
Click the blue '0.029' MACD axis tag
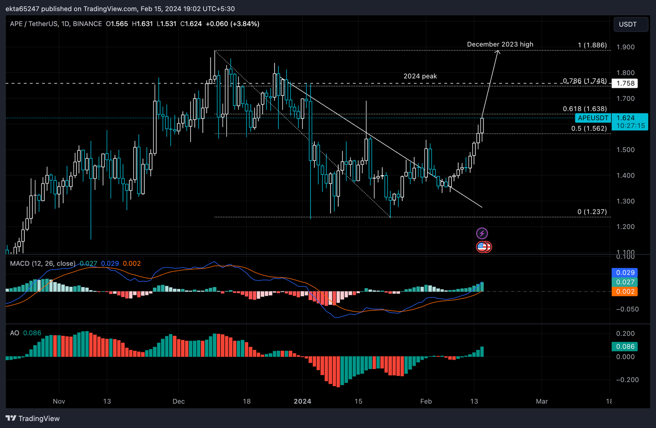625,273
